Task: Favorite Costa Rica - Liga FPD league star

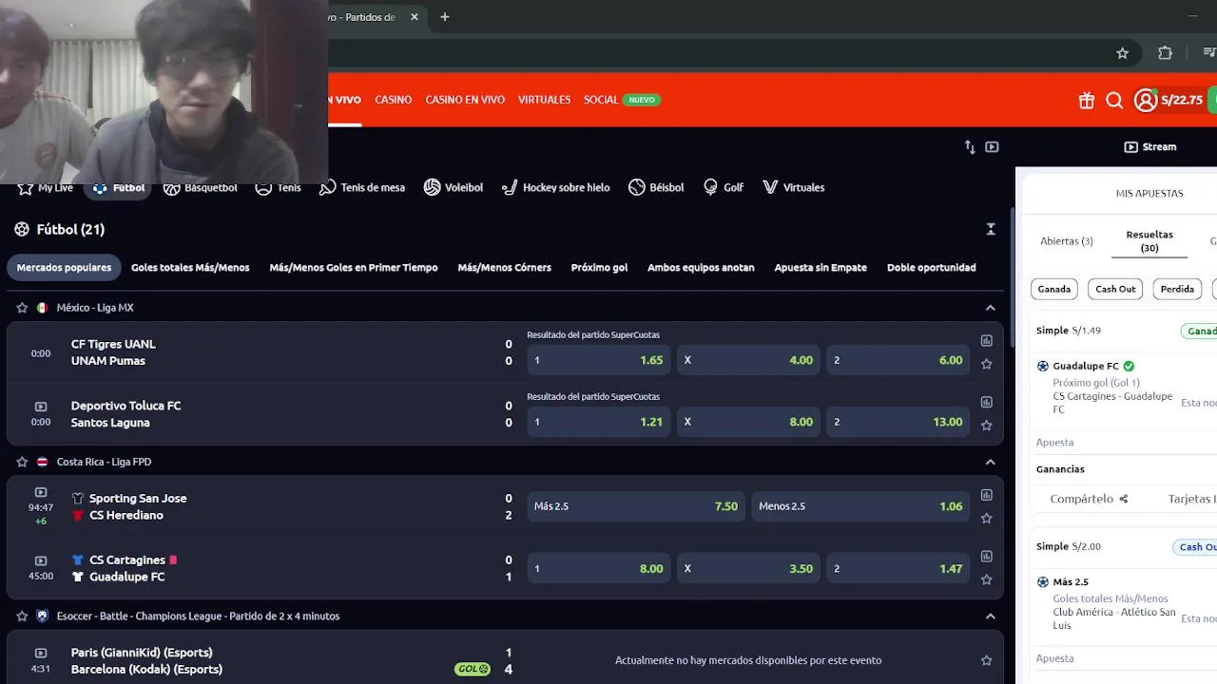Action: pyautogui.click(x=22, y=462)
